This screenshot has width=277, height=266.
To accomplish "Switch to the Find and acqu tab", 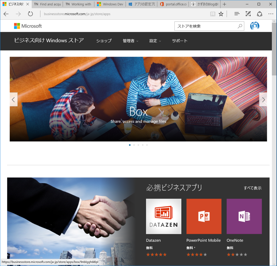I will pyautogui.click(x=47, y=4).
